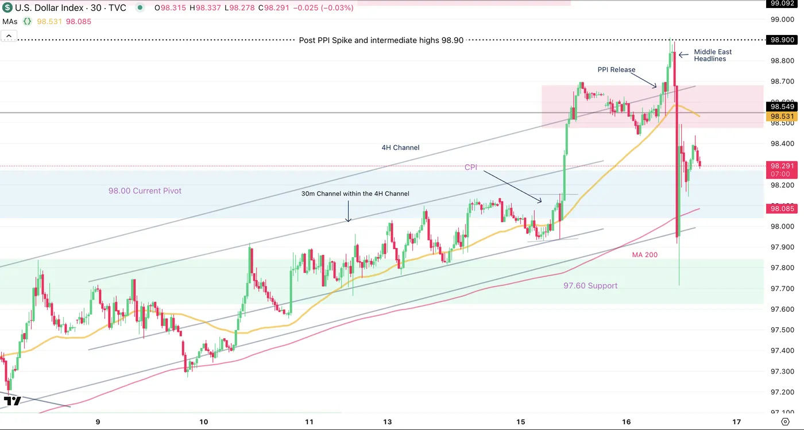Open chart settings hexagon gear icon
This screenshot has height=430, width=804.
786,421
